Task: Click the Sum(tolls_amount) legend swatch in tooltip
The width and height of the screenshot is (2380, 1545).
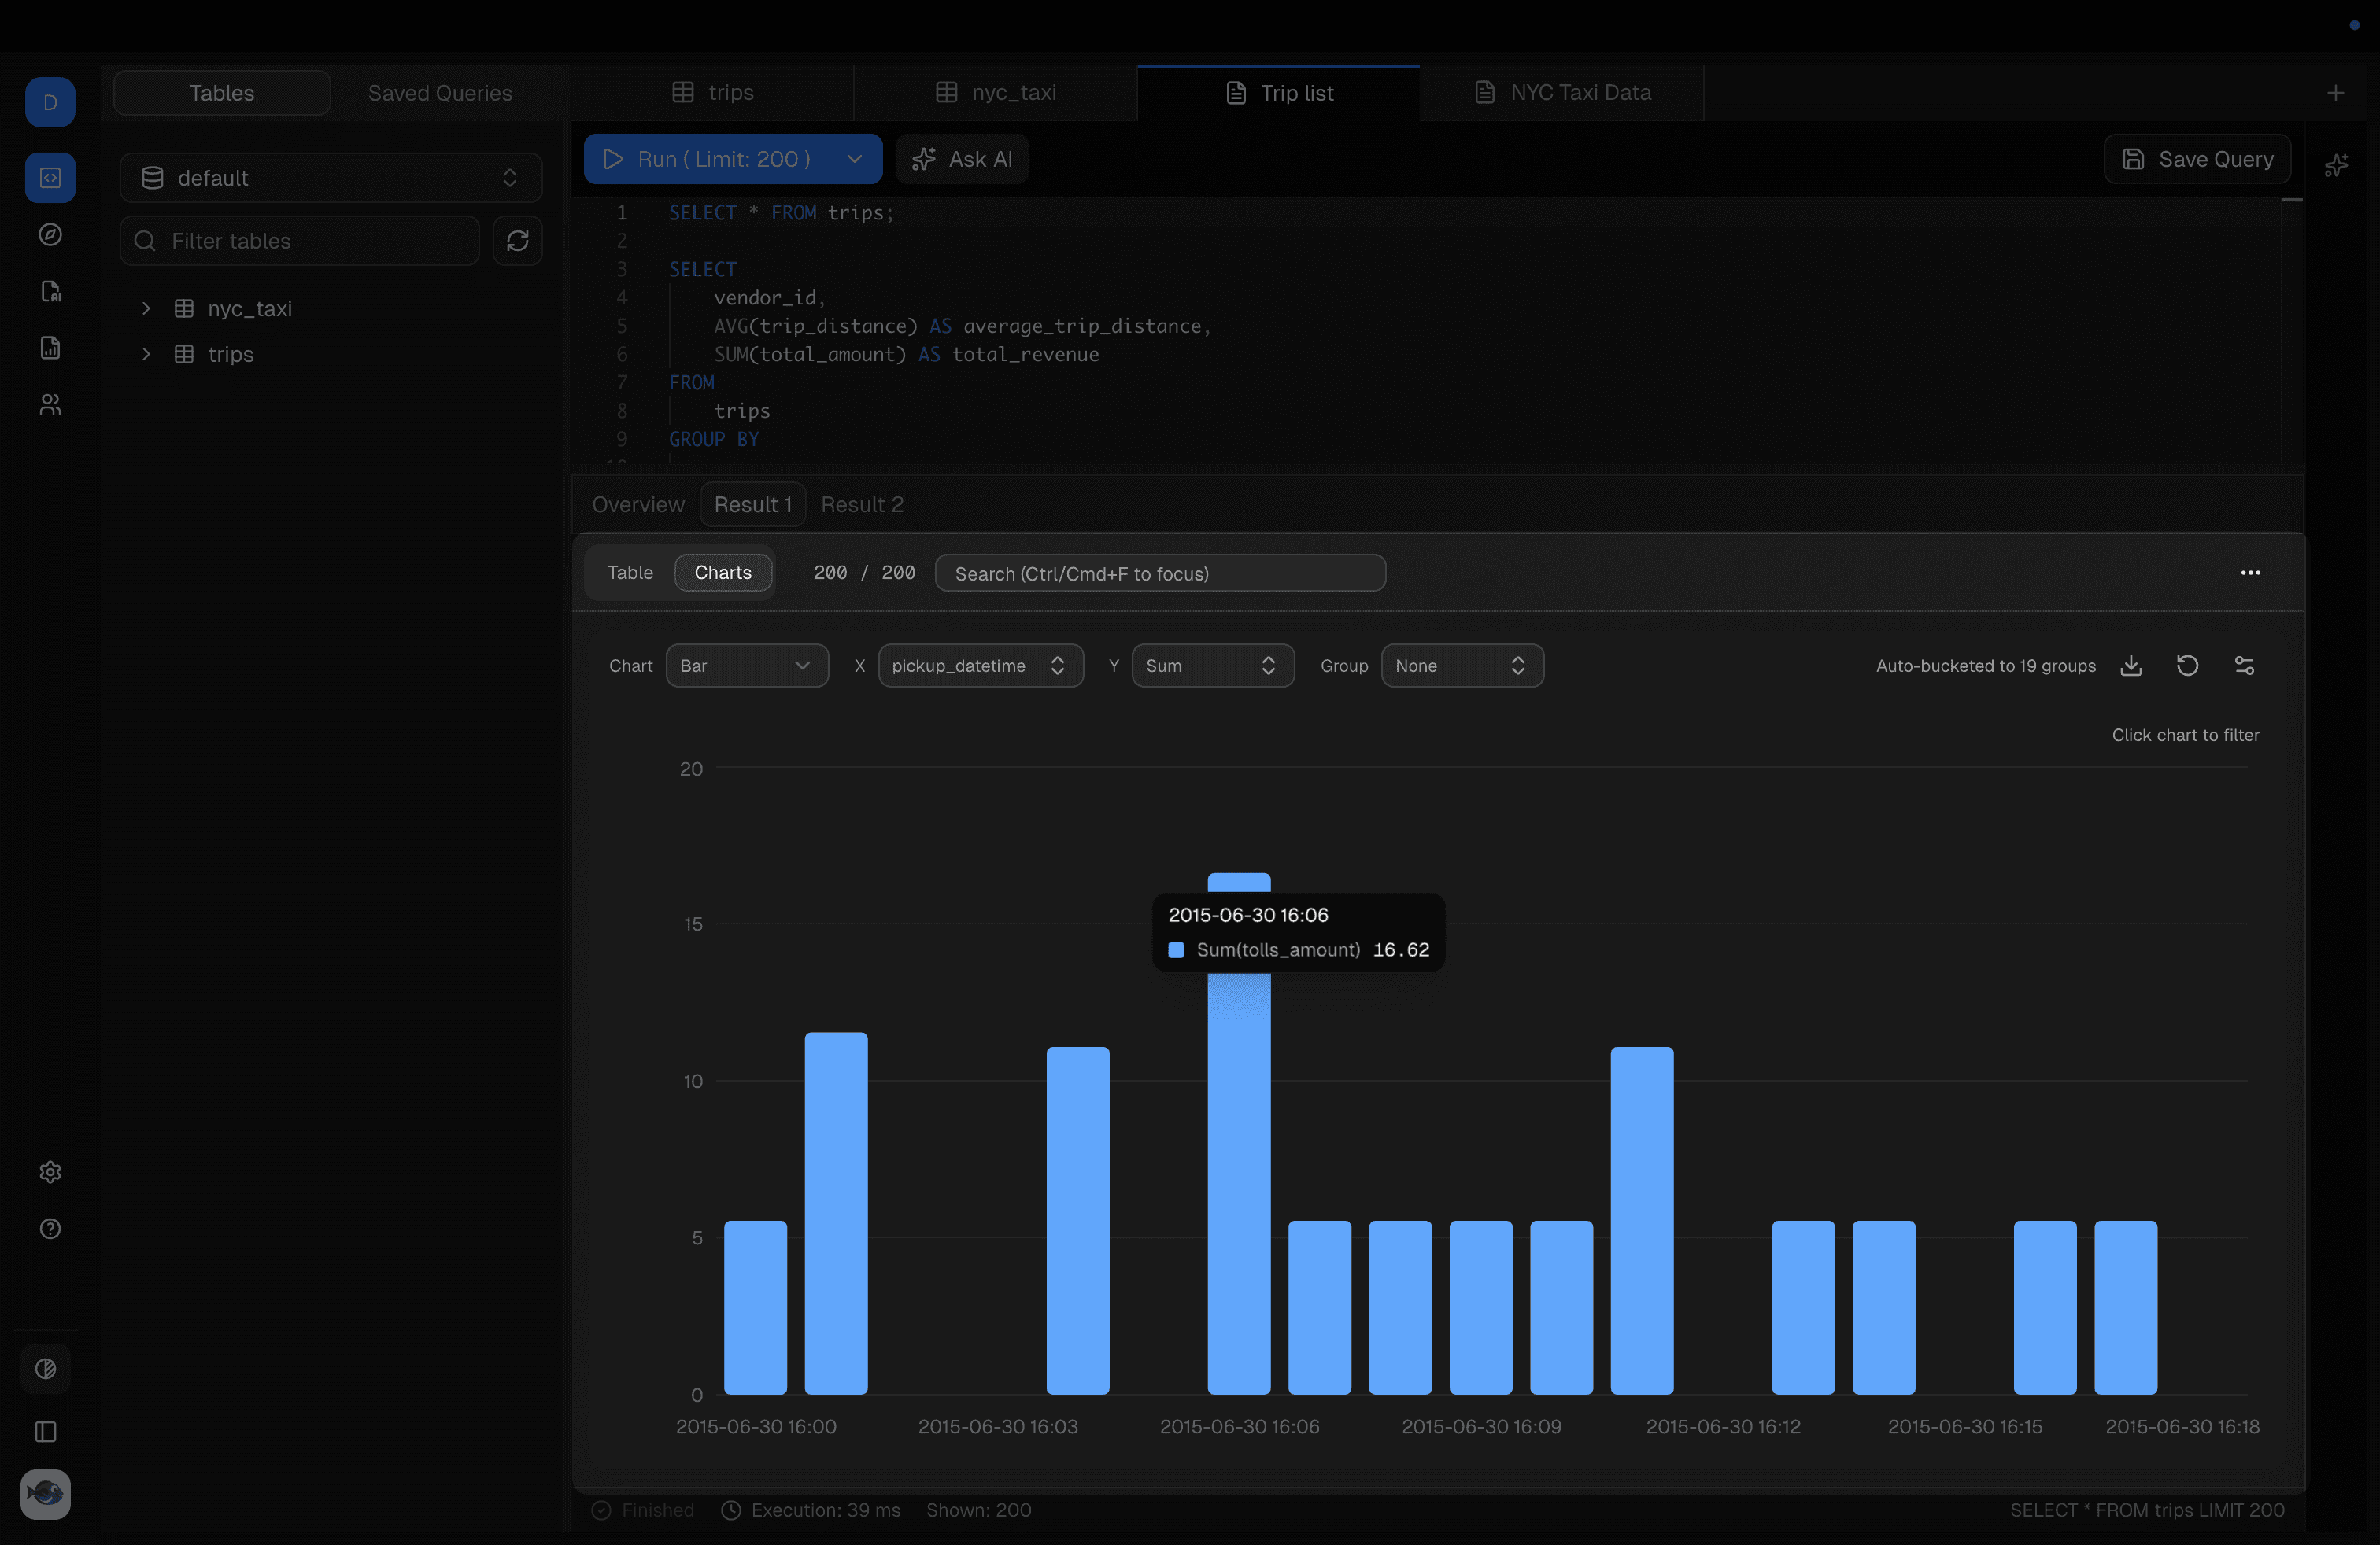Action: [1176, 950]
